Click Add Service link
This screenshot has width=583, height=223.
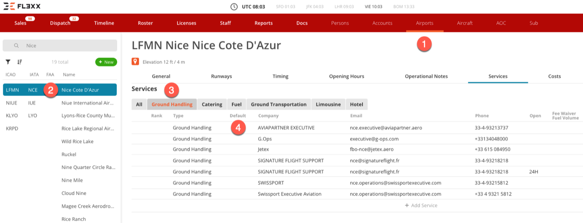click(x=421, y=206)
